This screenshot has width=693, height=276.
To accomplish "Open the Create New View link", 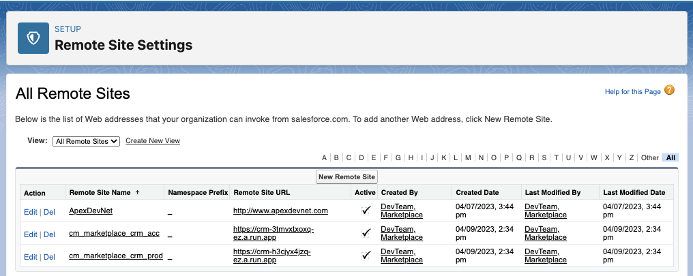I will [x=153, y=141].
